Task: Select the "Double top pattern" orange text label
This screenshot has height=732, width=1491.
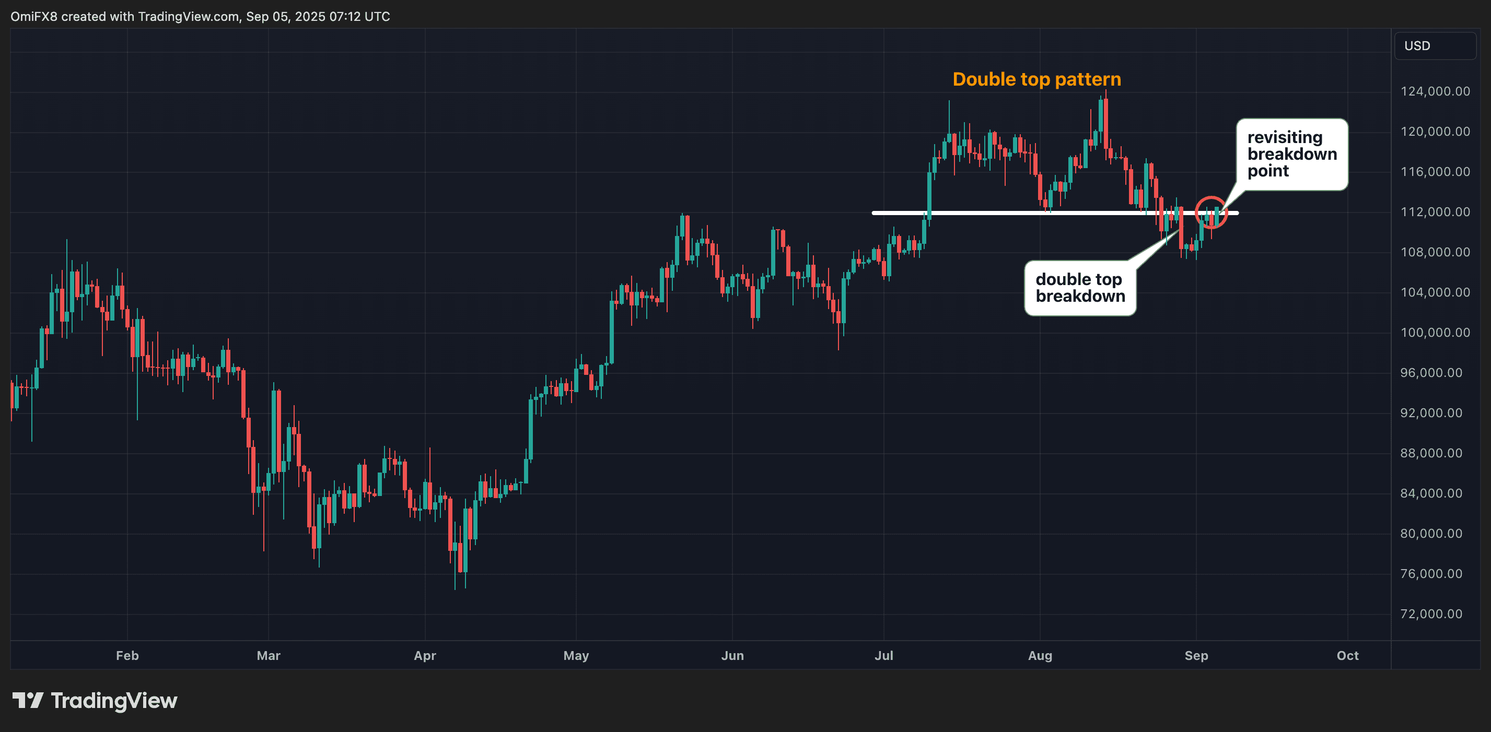Action: click(x=1036, y=79)
